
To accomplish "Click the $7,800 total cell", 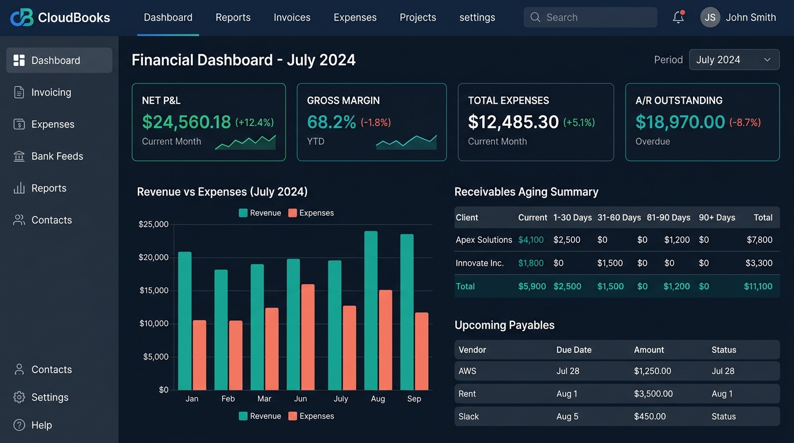I will pos(759,240).
